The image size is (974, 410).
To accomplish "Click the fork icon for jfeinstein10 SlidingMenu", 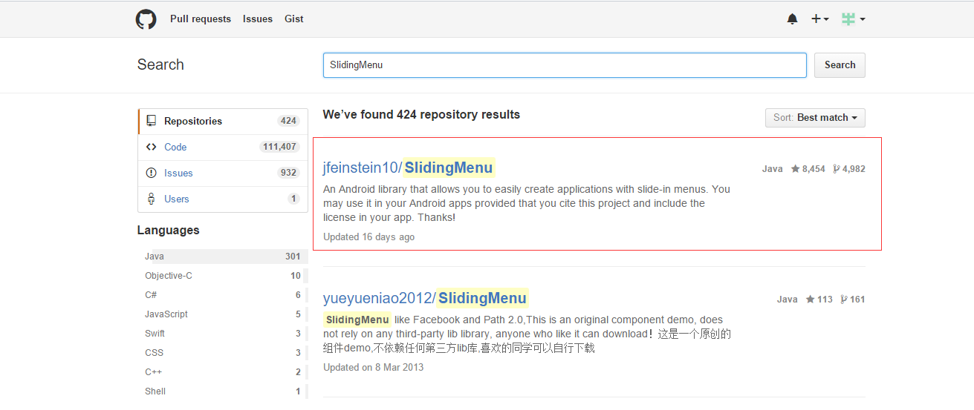I will [x=837, y=169].
